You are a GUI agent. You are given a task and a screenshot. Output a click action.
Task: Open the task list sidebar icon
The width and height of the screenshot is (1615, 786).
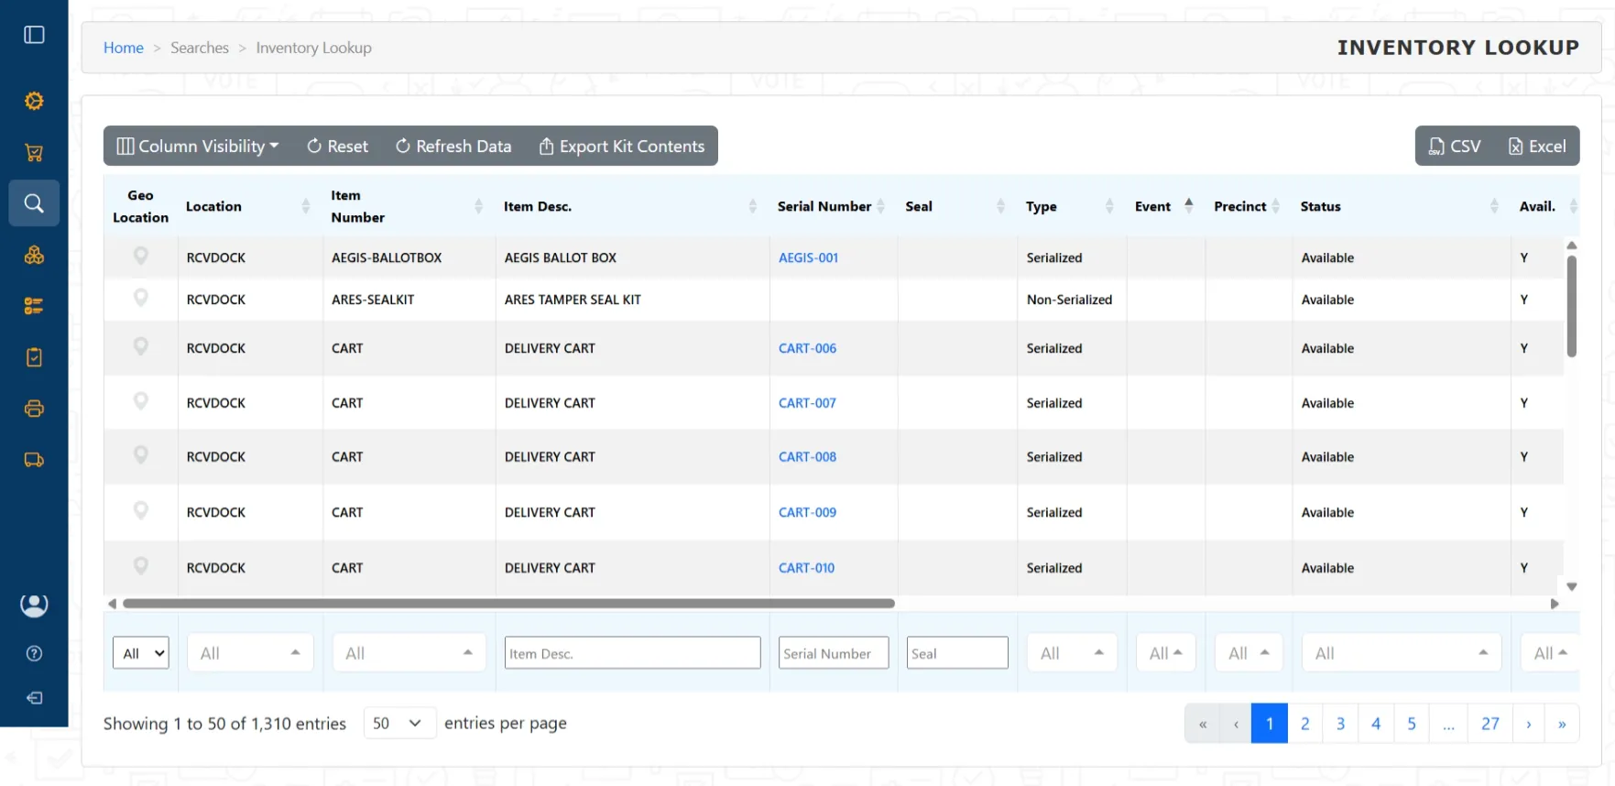pos(34,306)
